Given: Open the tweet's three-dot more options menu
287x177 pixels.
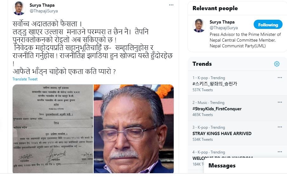Looking at the screenshot, I should [x=171, y=5].
